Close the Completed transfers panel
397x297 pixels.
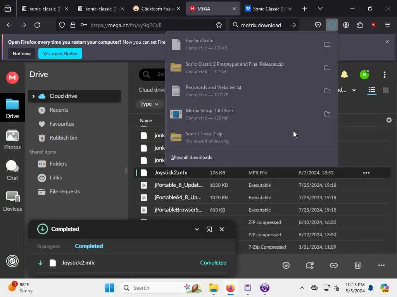click(221, 229)
